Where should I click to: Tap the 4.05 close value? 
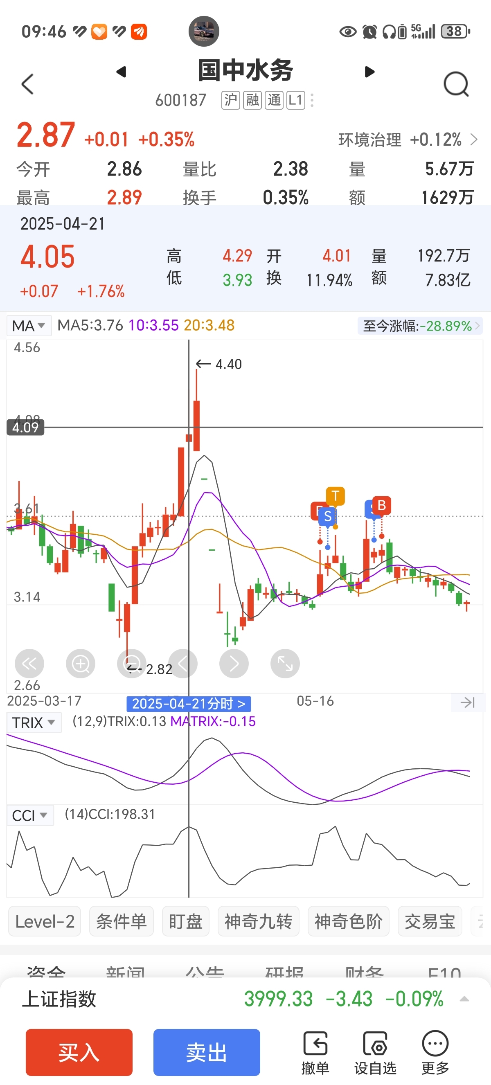pyautogui.click(x=47, y=257)
